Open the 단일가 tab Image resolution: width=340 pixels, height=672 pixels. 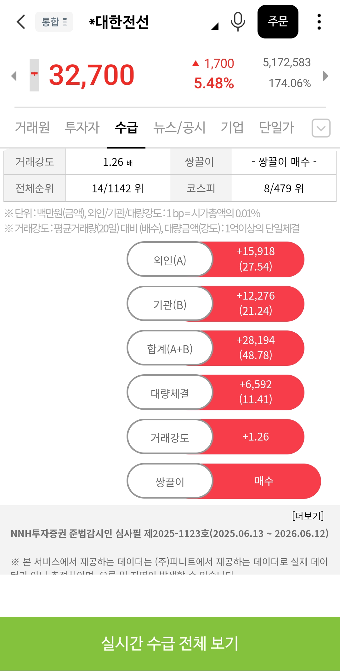[x=276, y=128]
